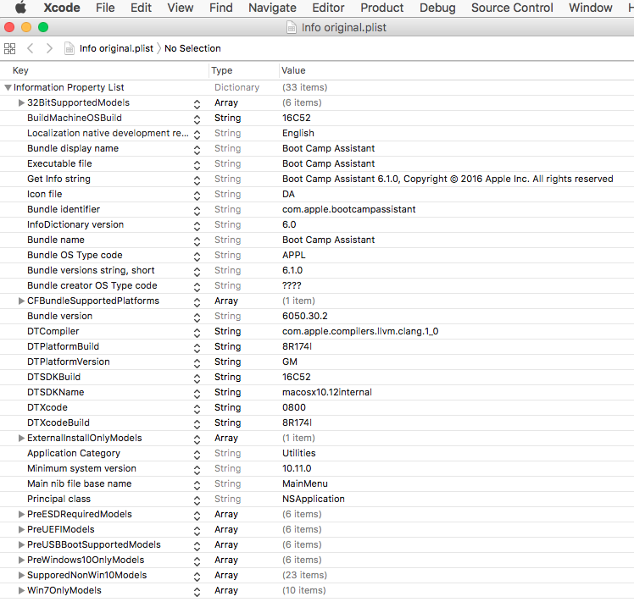Image resolution: width=634 pixels, height=602 pixels.
Task: Open the Xcode menu
Action: [x=62, y=8]
